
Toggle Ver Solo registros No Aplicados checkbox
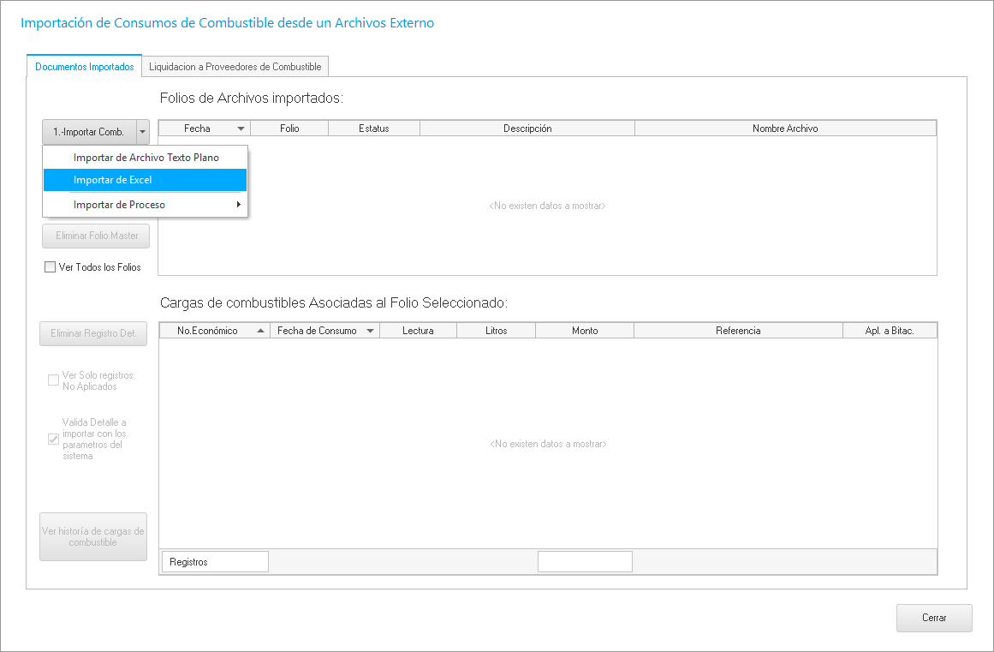click(x=54, y=380)
